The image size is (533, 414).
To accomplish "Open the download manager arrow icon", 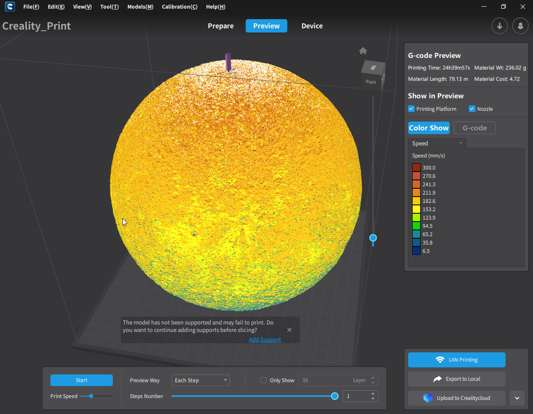I will click(x=499, y=26).
